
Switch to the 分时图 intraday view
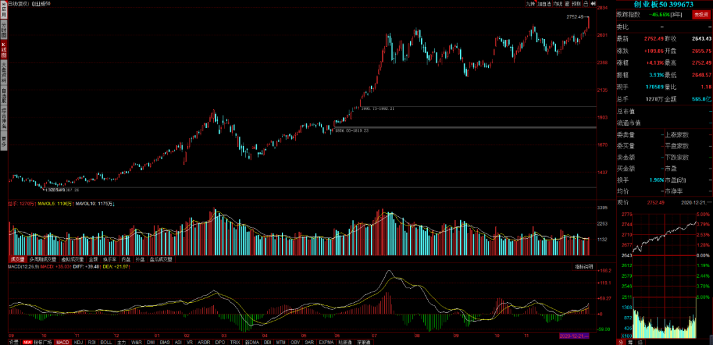(4, 30)
